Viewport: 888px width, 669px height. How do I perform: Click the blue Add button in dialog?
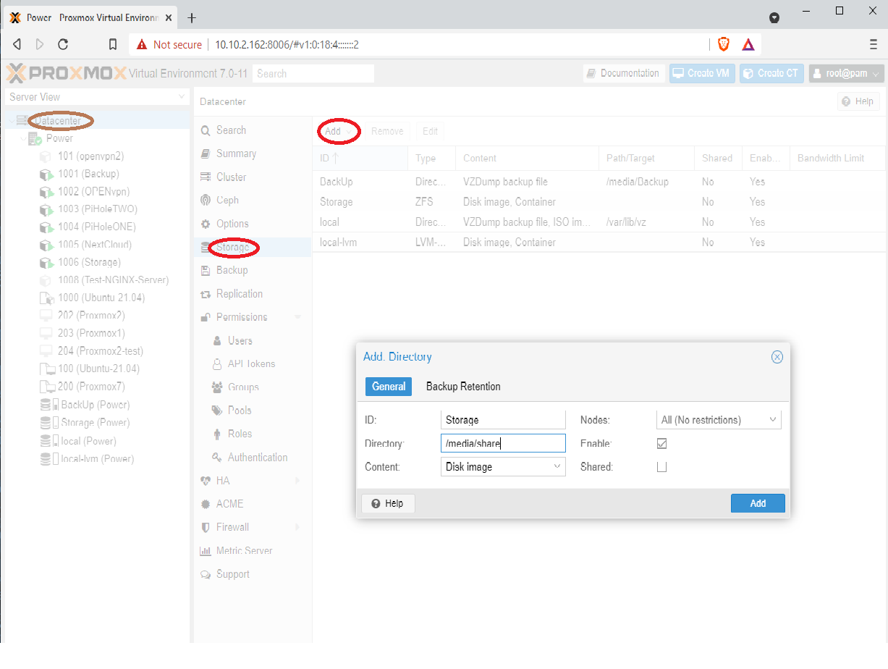[757, 503]
